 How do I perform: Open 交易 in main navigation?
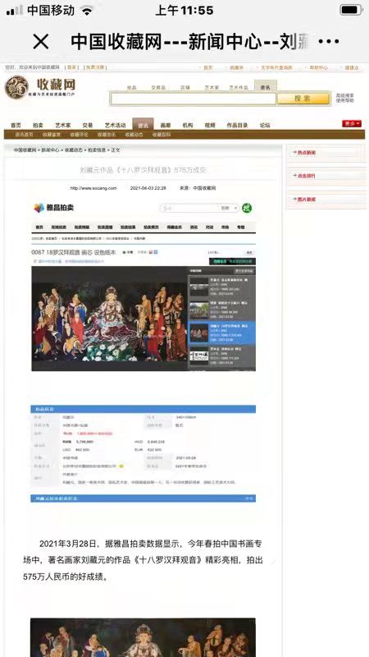tap(88, 125)
